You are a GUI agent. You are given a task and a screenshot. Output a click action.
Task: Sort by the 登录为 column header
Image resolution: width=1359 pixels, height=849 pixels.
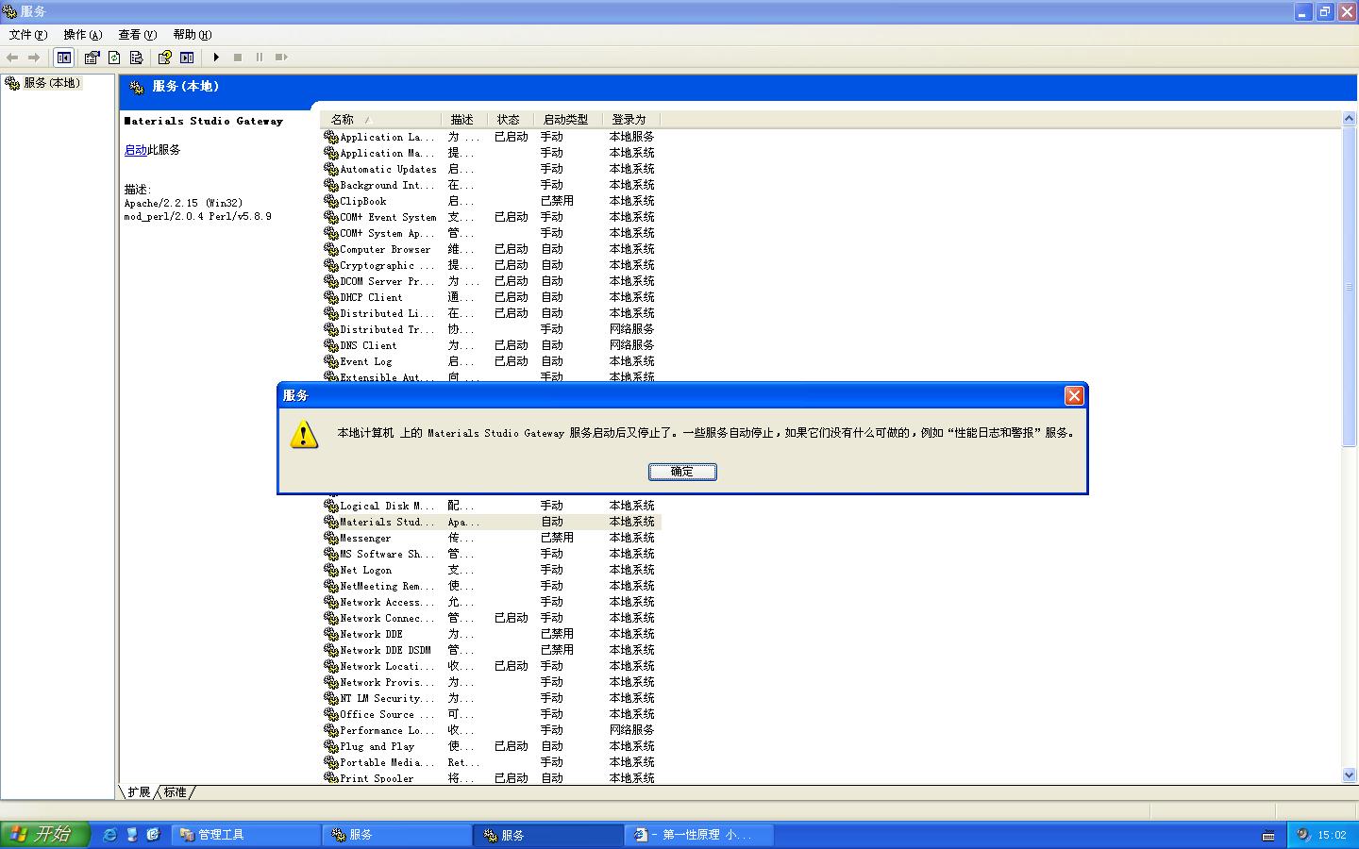pyautogui.click(x=631, y=120)
